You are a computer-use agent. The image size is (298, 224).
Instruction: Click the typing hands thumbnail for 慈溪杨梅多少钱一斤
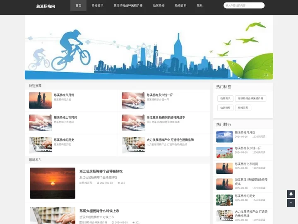(x=133, y=100)
